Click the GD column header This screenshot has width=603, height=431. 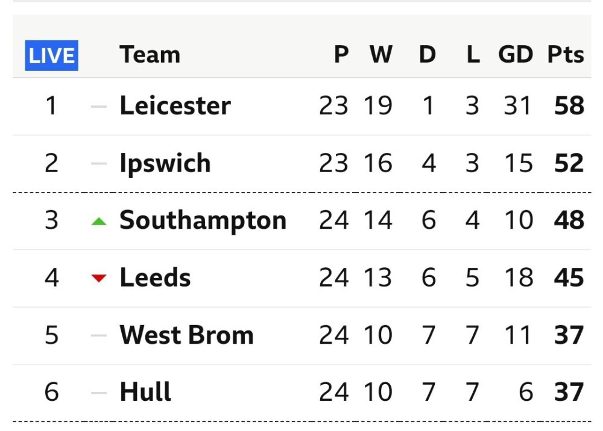pos(516,55)
